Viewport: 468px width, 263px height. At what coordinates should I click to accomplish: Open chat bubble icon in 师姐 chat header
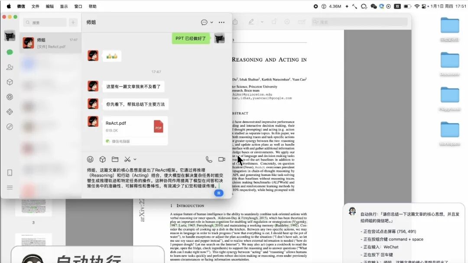pos(204,23)
